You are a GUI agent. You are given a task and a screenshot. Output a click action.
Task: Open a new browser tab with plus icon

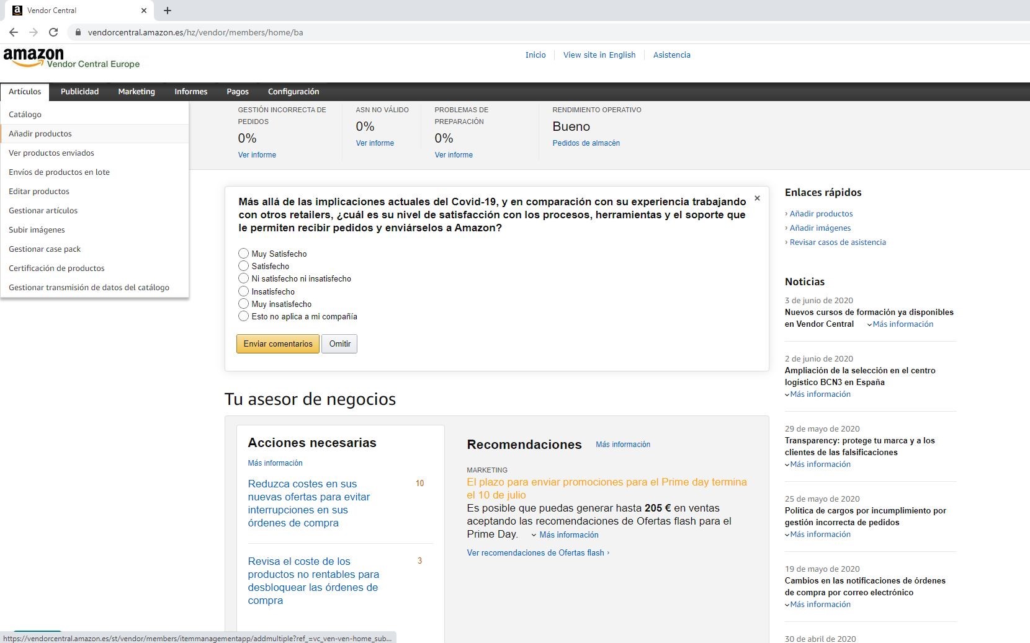168,11
